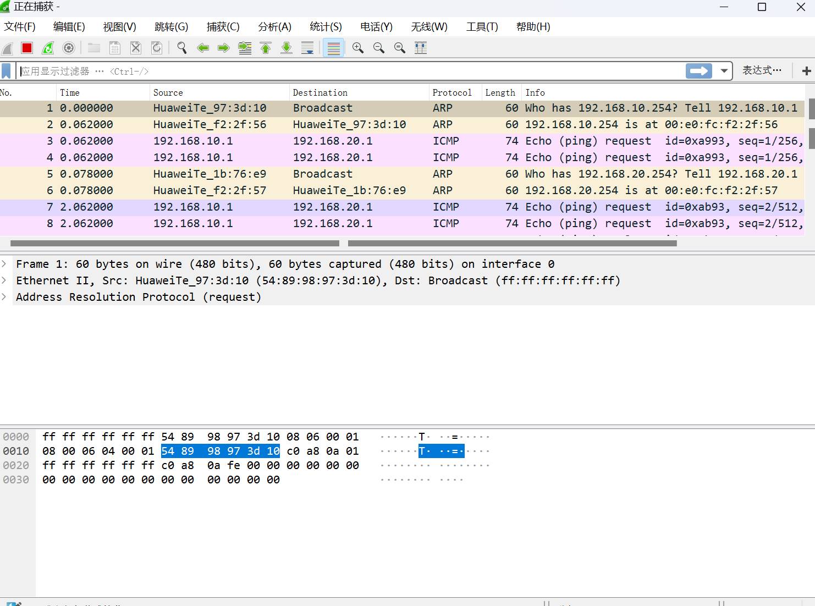Open the 统计(S) menu
This screenshot has width=815, height=606.
click(326, 27)
